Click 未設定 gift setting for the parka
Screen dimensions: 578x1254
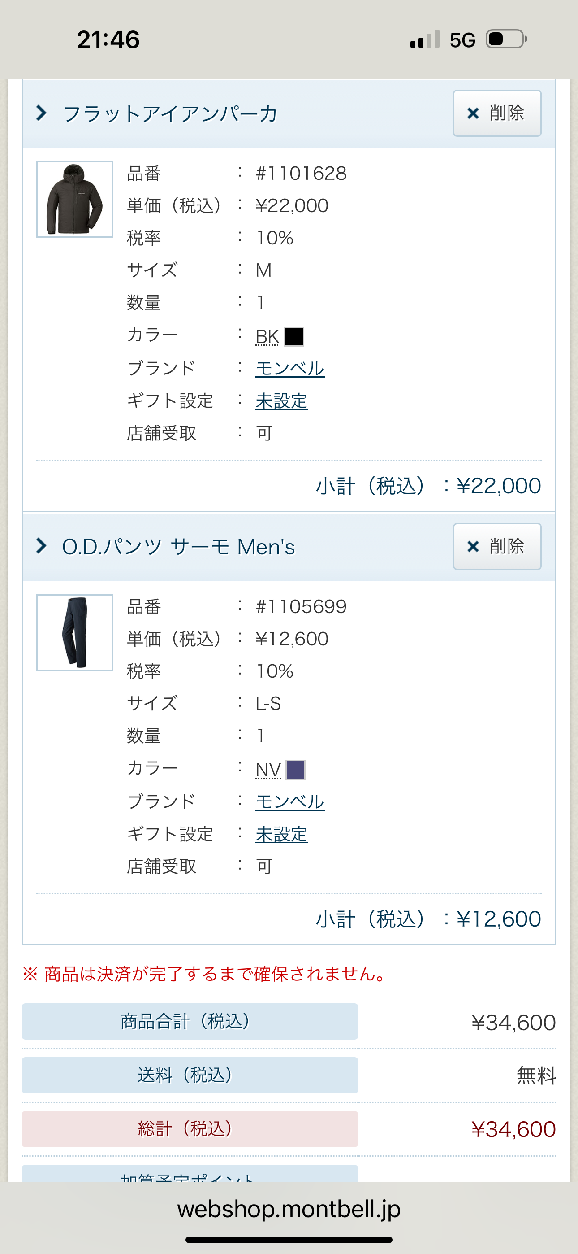click(x=281, y=401)
